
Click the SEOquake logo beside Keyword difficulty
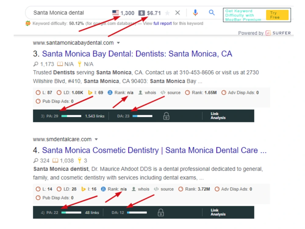coord(28,24)
